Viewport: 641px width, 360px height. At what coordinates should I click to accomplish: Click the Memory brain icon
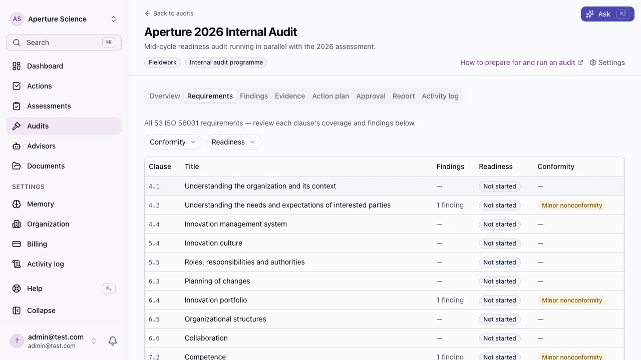pos(17,204)
